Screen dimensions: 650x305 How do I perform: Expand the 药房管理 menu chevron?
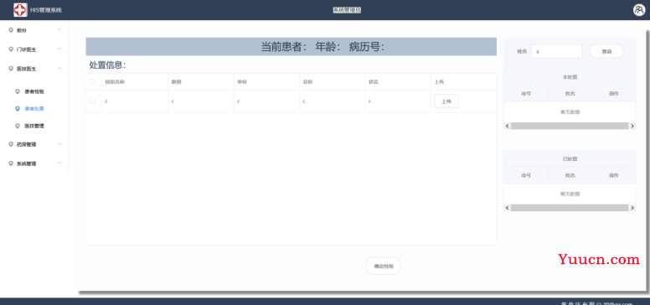tap(59, 144)
